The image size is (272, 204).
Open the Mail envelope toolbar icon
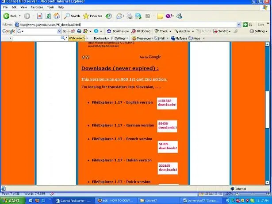click(119, 16)
